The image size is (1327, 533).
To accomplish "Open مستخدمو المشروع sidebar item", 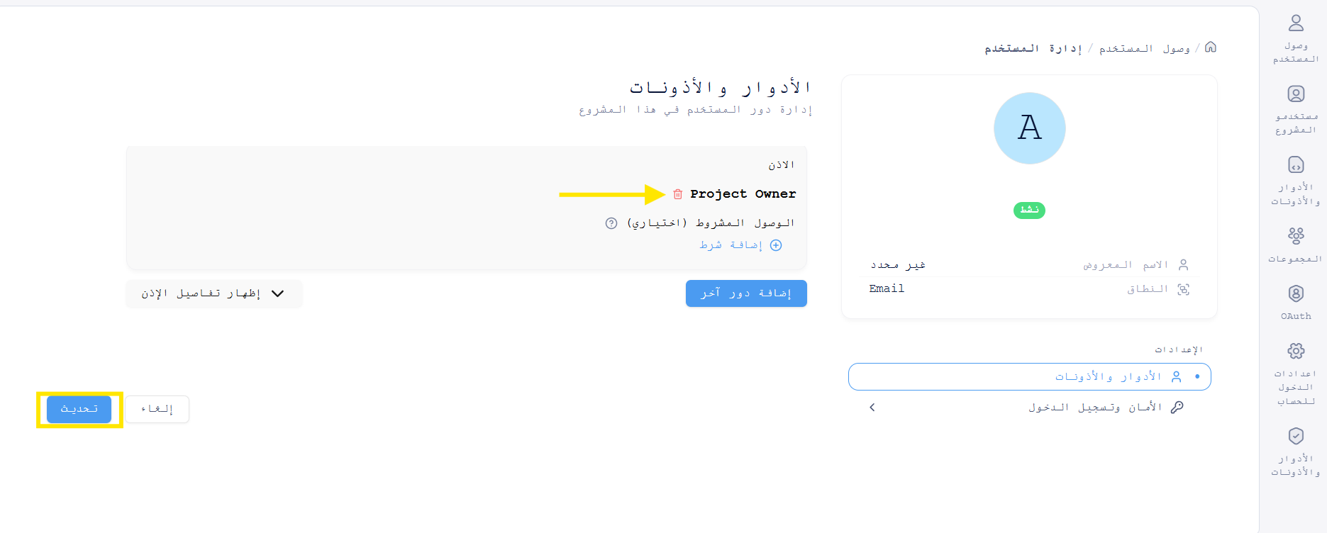I will click(1296, 109).
